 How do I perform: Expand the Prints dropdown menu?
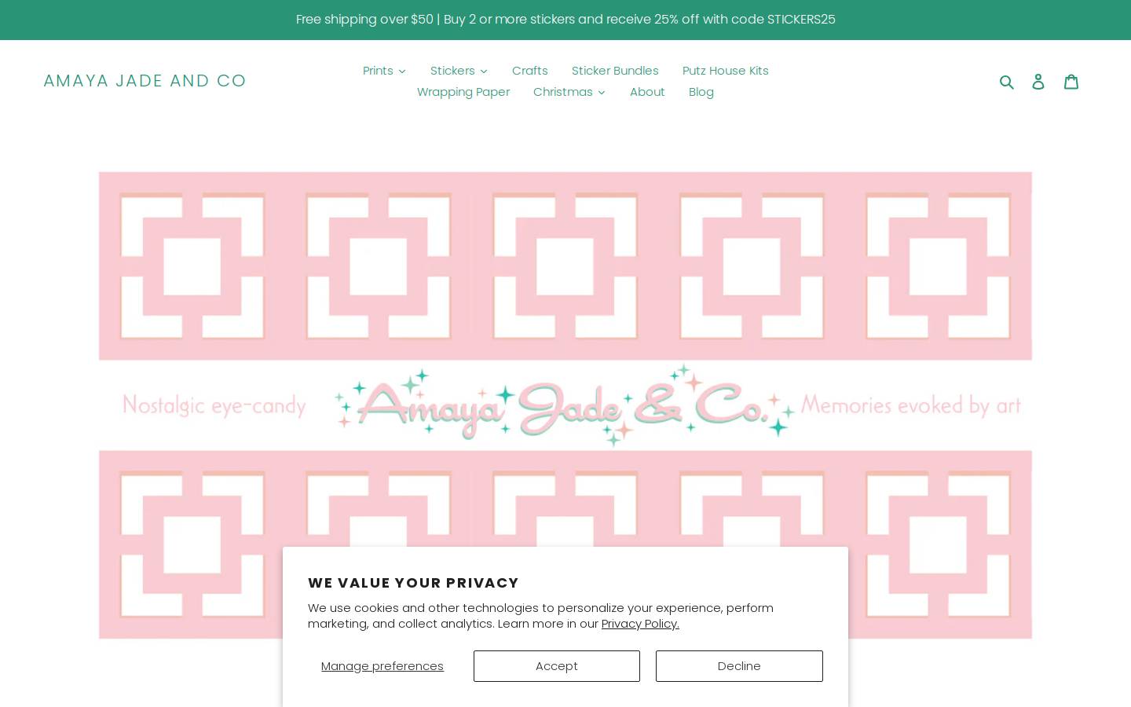(384, 71)
